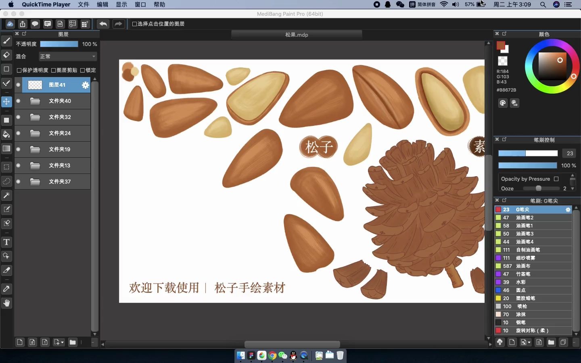Click the brush size value field 23
581x363 pixels.
(570, 153)
